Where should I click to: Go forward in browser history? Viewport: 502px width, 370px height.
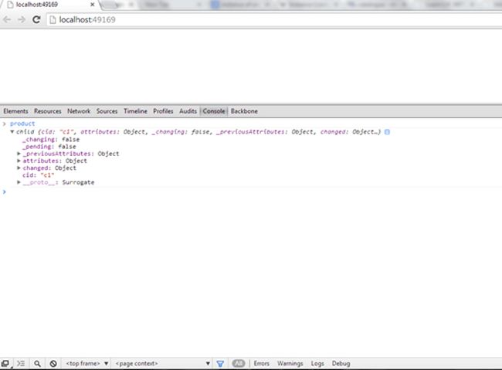pos(22,19)
